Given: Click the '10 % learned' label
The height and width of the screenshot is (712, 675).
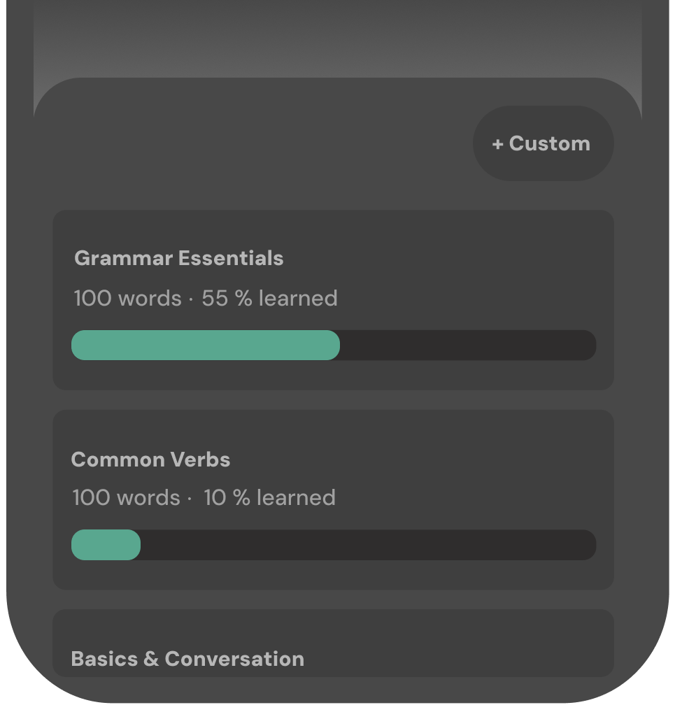Looking at the screenshot, I should click(269, 497).
